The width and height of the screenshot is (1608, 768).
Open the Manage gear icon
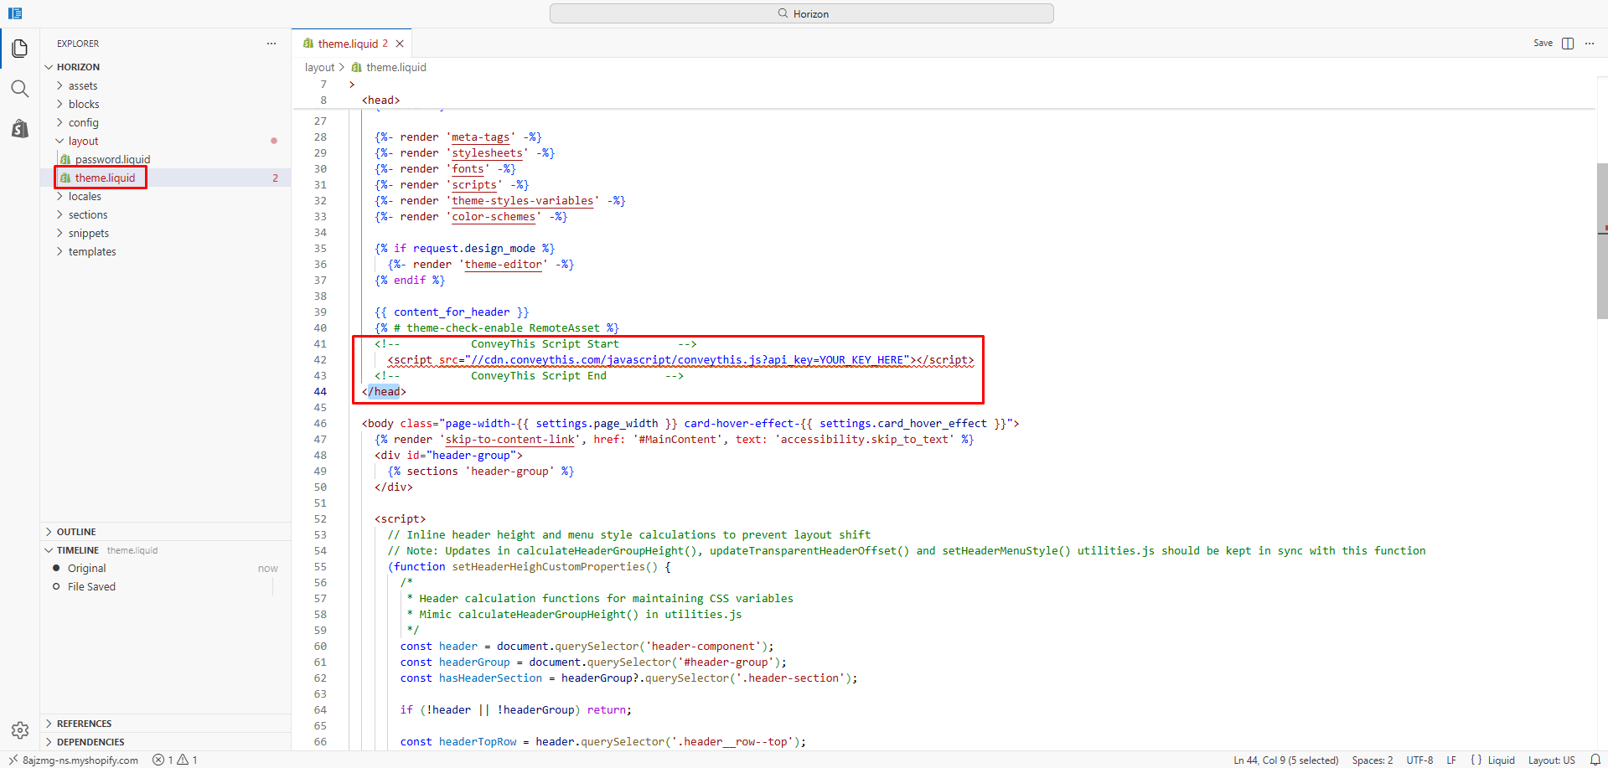[x=20, y=730]
